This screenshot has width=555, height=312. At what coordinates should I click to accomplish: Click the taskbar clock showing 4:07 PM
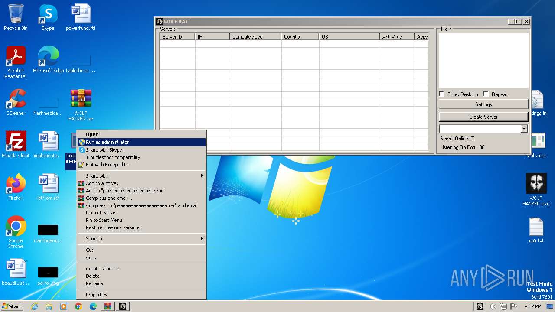pos(532,306)
